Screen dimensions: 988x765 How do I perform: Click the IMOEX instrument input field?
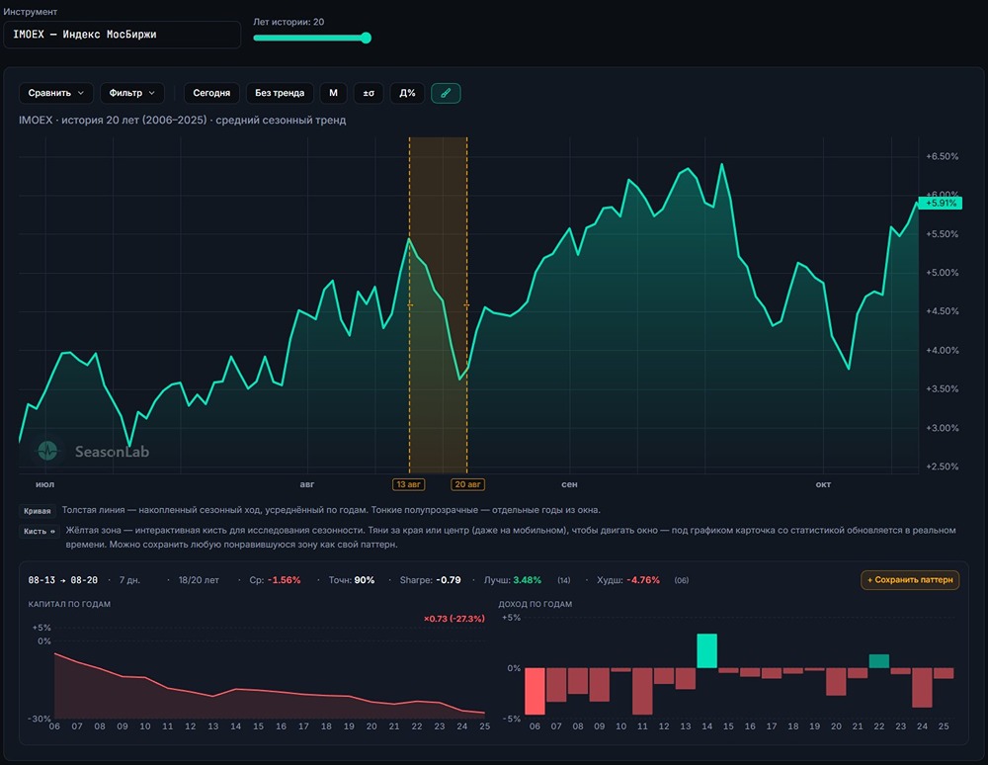tap(123, 35)
